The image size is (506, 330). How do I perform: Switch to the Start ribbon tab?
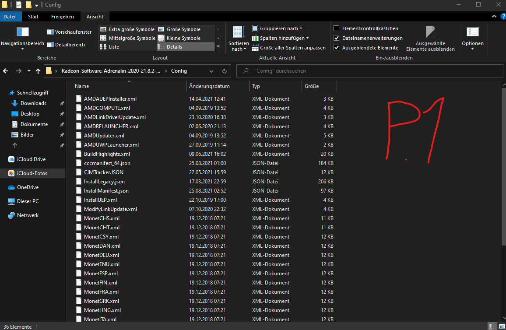coord(33,17)
